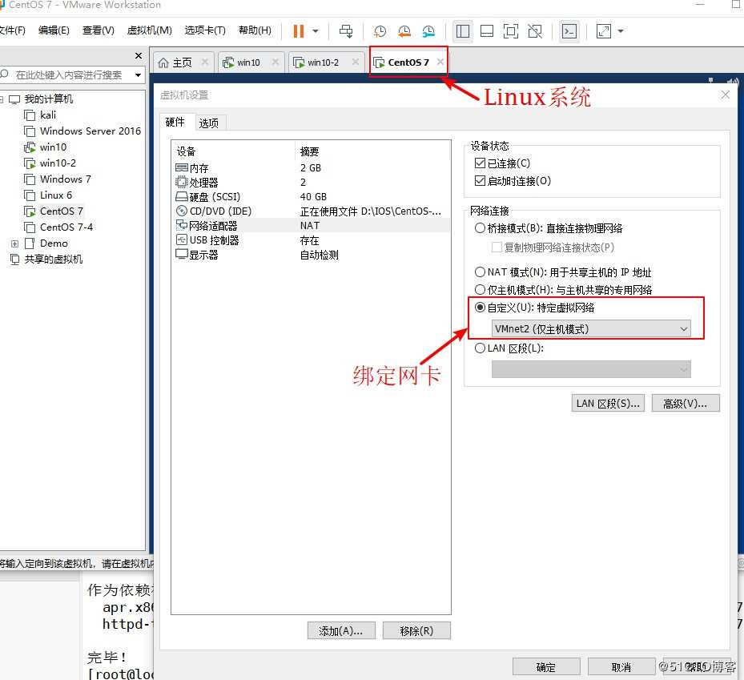The height and width of the screenshot is (680, 744).
Task: Collapse the 我的计算机 tree node
Action: coord(2,99)
